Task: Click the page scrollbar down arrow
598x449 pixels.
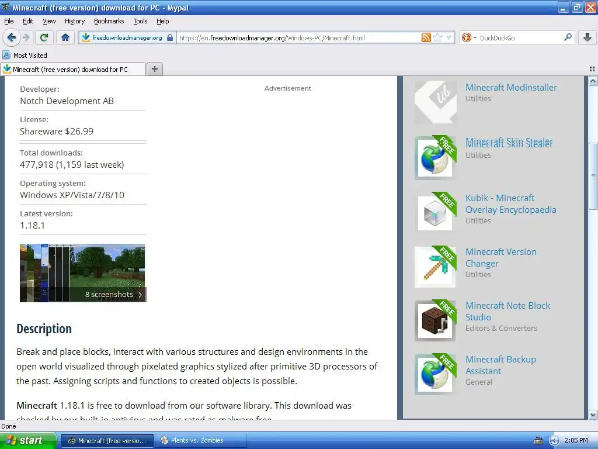Action: pos(593,415)
